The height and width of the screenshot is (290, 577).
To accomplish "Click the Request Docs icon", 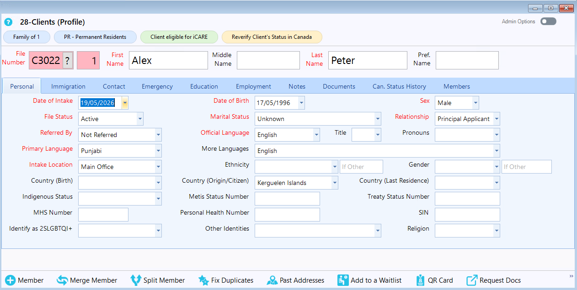I will click(x=472, y=280).
